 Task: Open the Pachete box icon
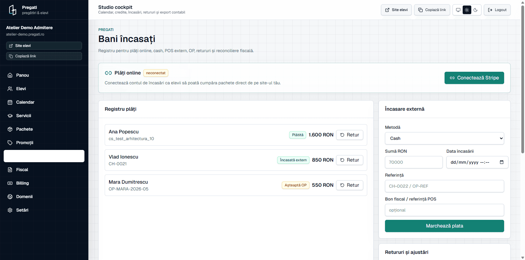click(x=10, y=129)
